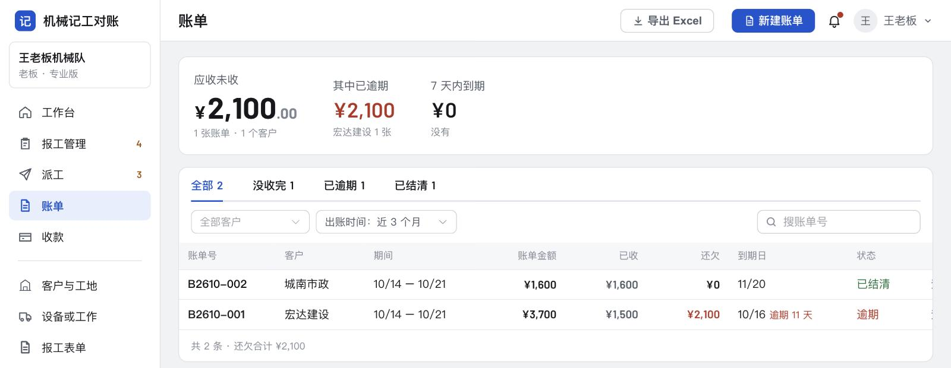This screenshot has height=368, width=951.
Task: Open bill B2610-001
Action: [x=216, y=315]
